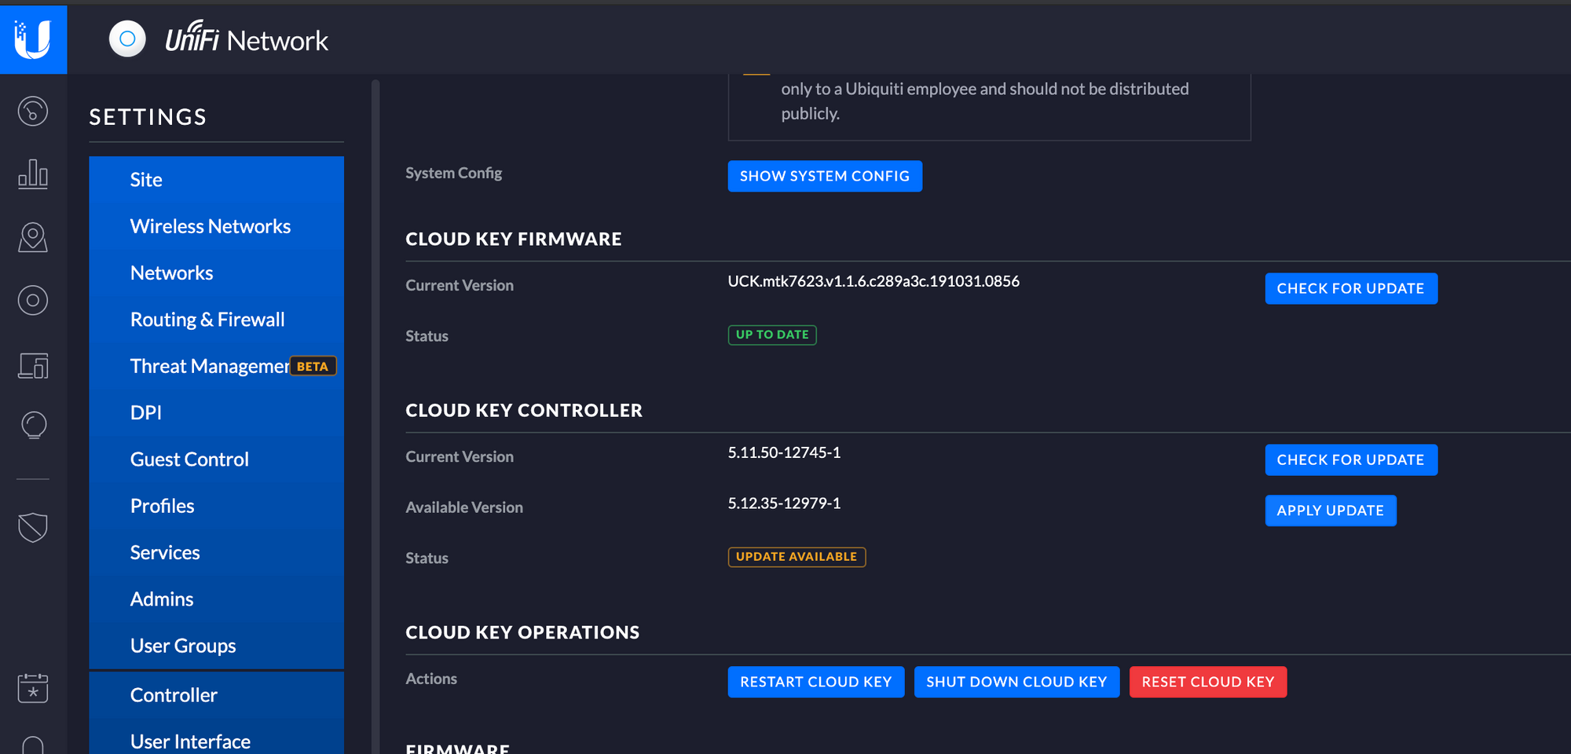Open the Insights lightbulb icon

coord(33,425)
